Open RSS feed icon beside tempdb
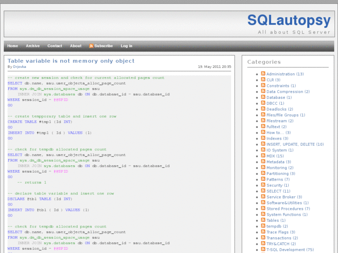 point(263,226)
